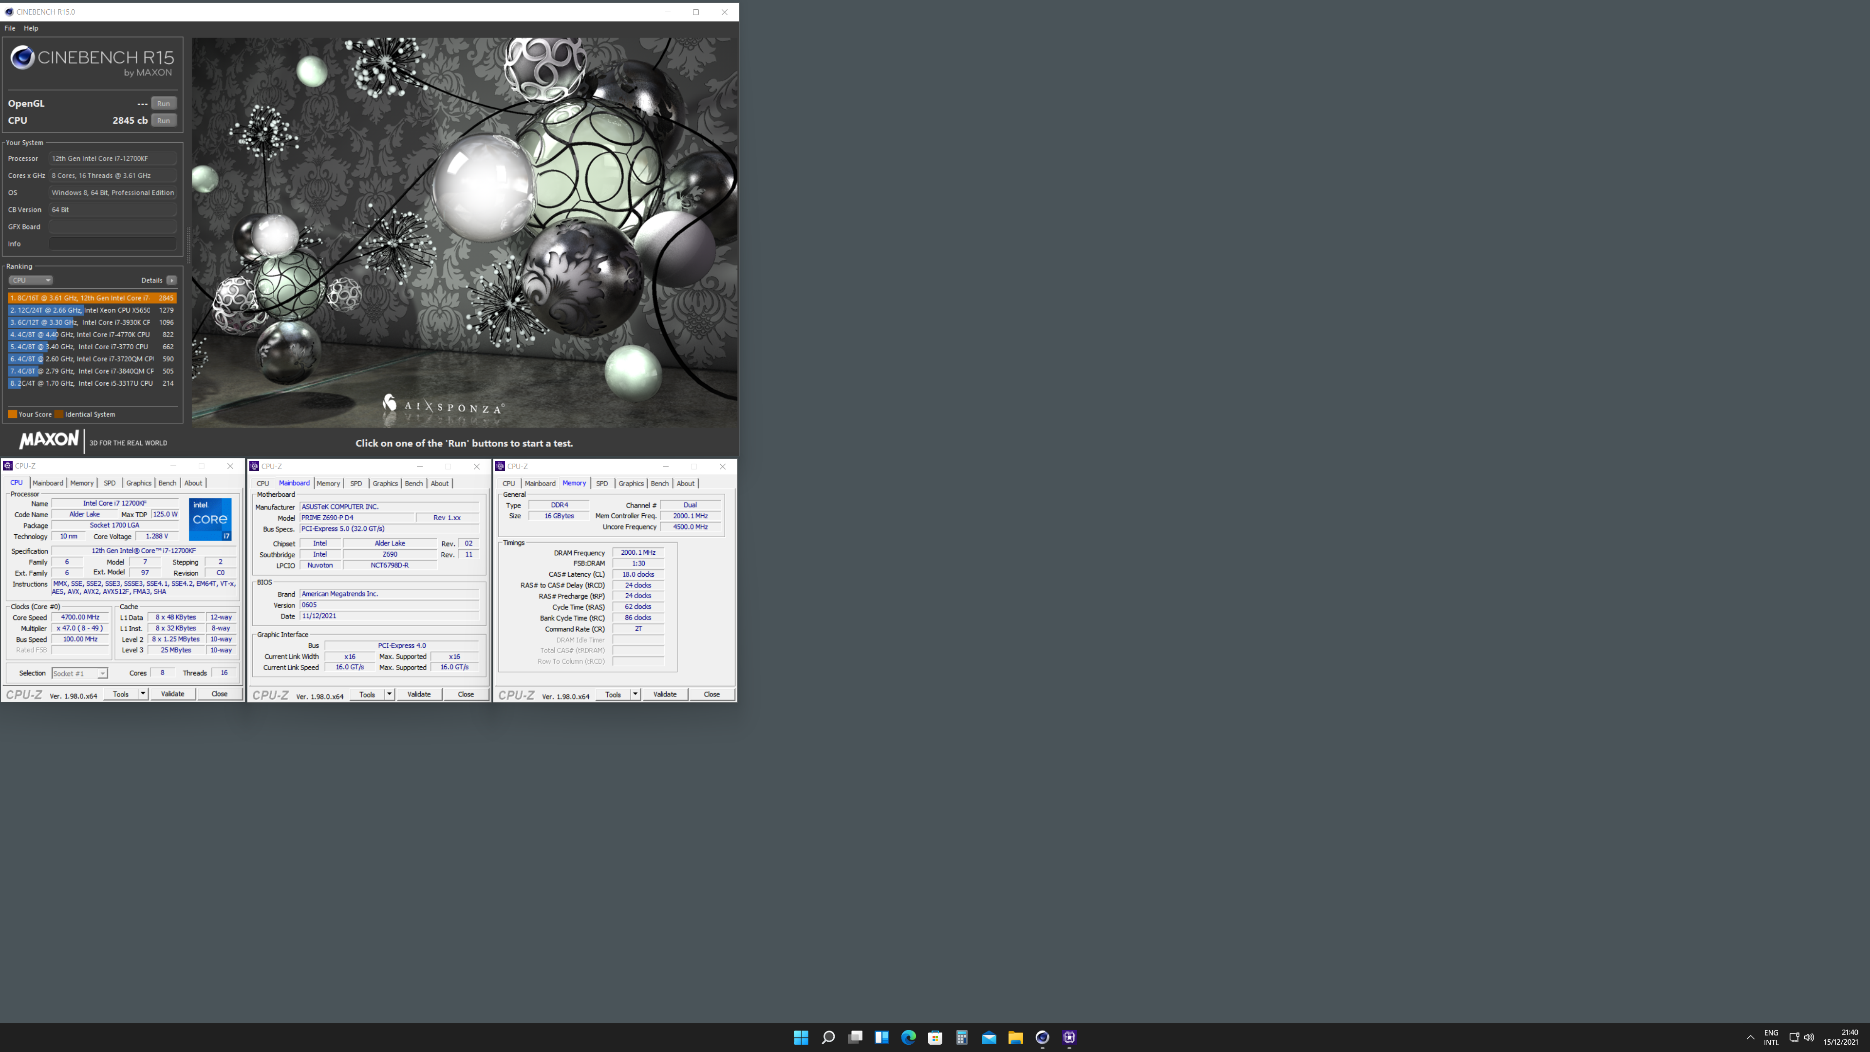This screenshot has width=1870, height=1052.
Task: Click the second CPU-Z window title icon
Action: [254, 466]
